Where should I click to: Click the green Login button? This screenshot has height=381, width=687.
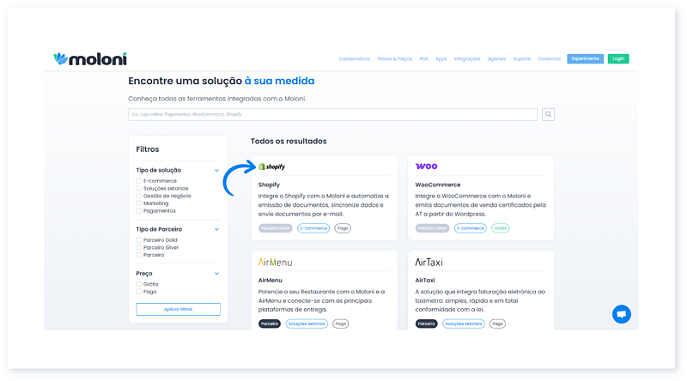pos(617,59)
